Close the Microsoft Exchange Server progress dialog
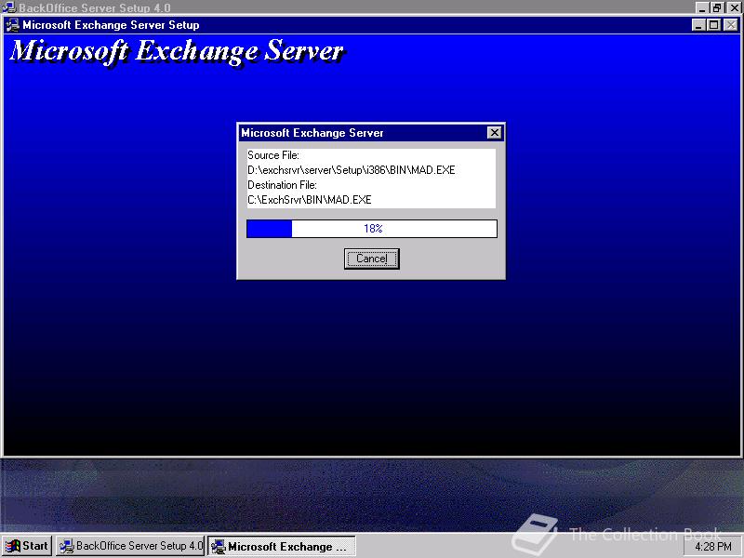This screenshot has height=558, width=744. pyautogui.click(x=494, y=133)
